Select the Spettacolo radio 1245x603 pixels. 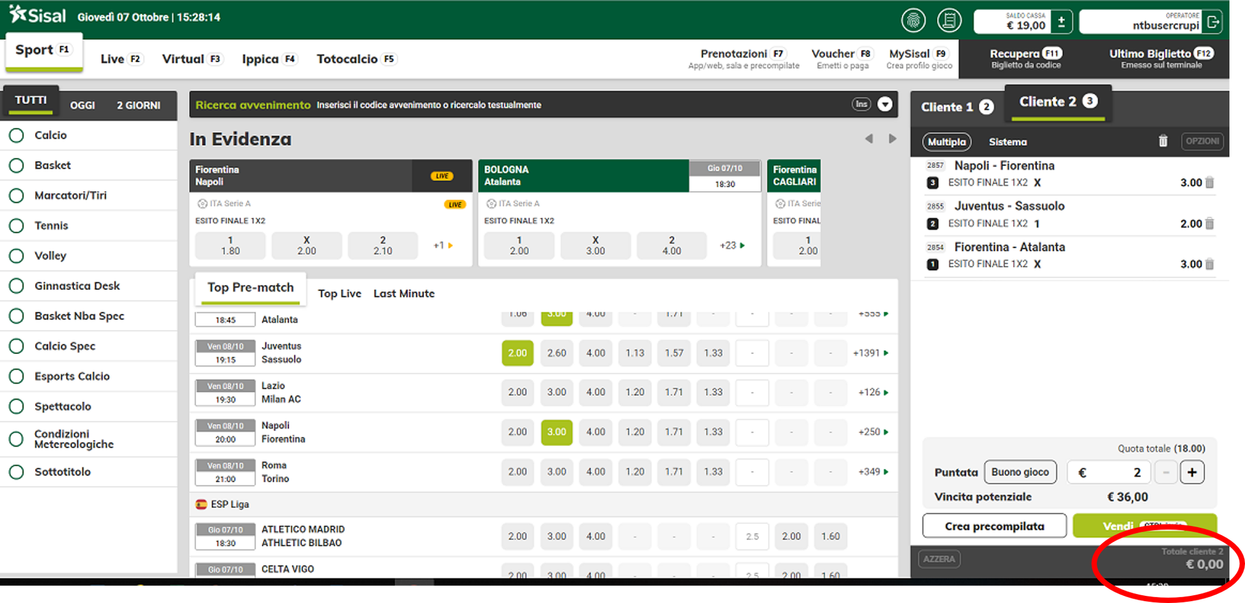pos(16,407)
